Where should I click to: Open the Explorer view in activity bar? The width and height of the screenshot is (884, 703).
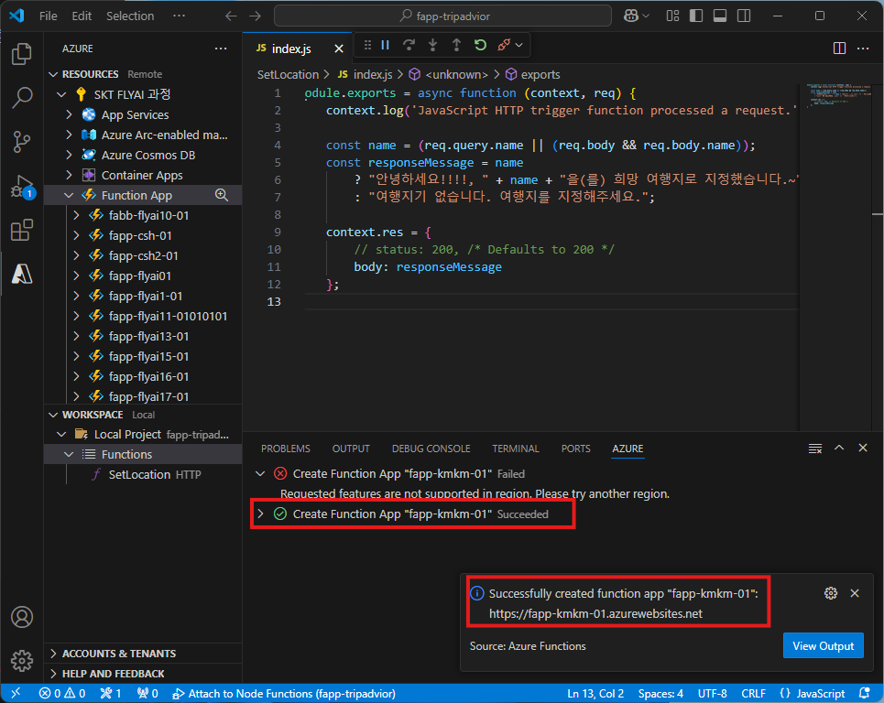[x=22, y=54]
